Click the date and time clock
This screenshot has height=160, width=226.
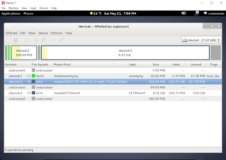coord(120,13)
